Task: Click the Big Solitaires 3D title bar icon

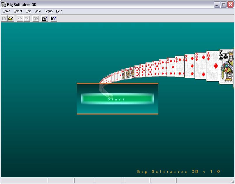Action: 4,4
